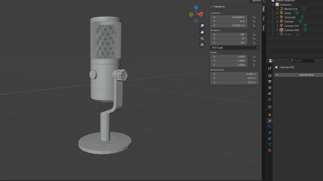Open the Object properties tab
Screen dimensions: 323x181
tap(270, 115)
